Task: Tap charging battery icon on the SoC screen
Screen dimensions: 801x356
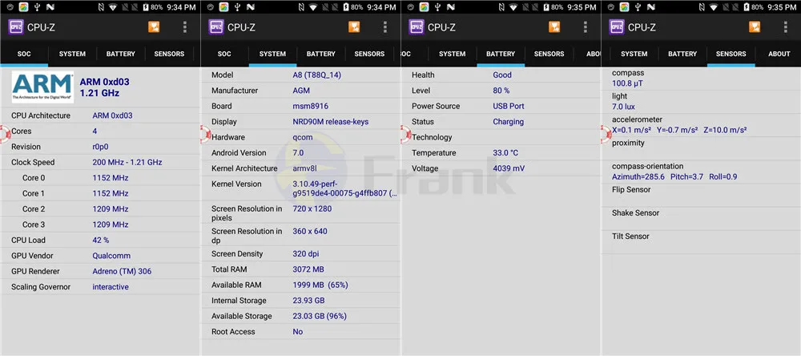Action: click(x=147, y=7)
